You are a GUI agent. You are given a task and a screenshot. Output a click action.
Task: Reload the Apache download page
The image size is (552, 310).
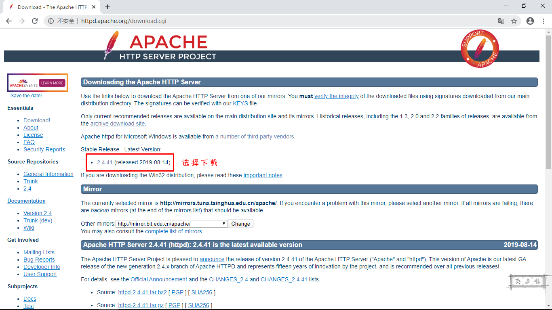35,21
